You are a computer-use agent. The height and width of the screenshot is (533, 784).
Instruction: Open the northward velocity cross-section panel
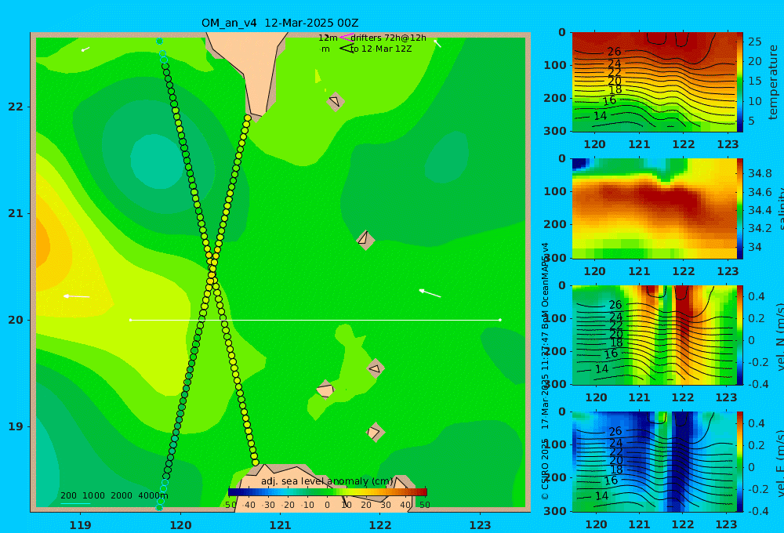pyautogui.click(x=654, y=335)
